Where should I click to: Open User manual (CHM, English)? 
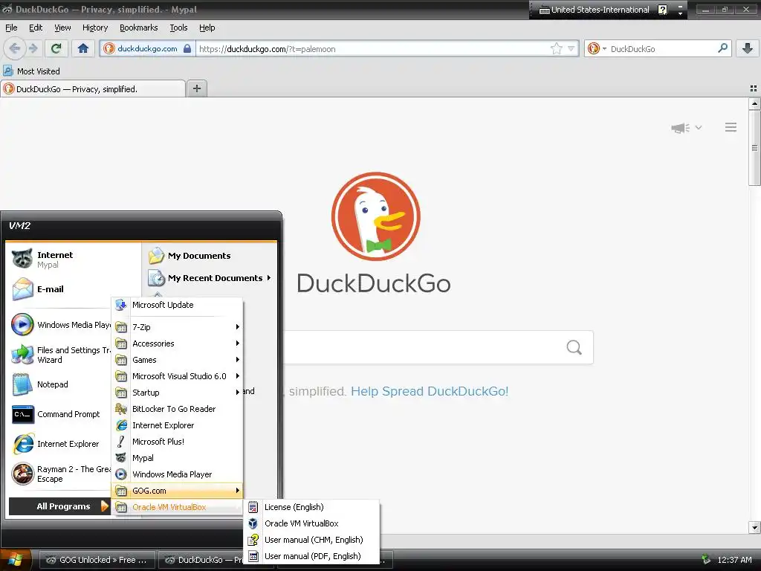click(311, 540)
